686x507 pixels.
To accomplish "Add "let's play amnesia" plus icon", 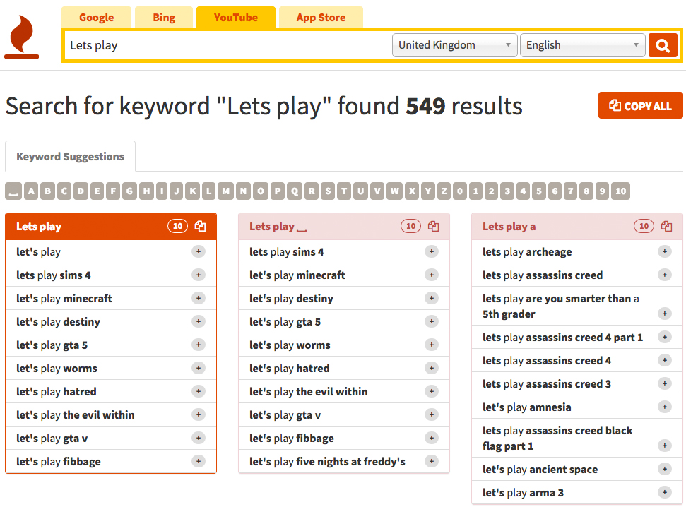I will (665, 407).
